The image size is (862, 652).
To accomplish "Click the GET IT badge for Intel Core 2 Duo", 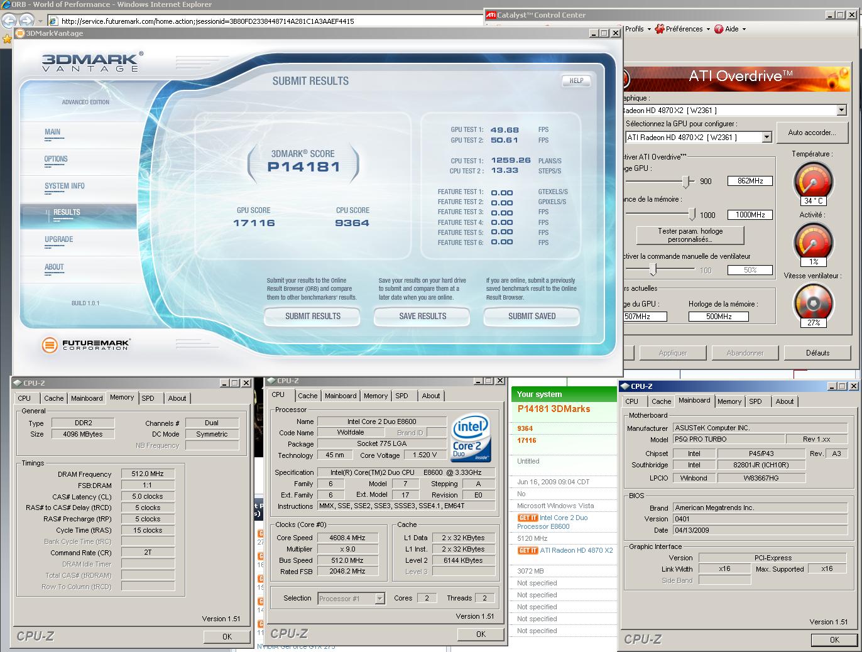I will point(528,518).
